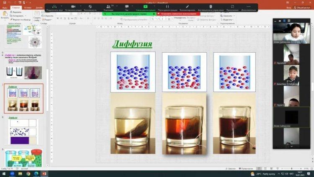Open the Insert (Вставка) ribbon tab
Image resolution: width=314 pixels, height=177 pixels.
[x=28, y=8]
